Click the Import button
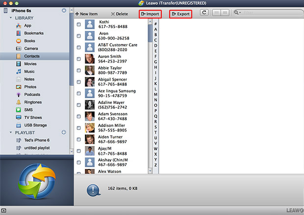This screenshot has width=304, height=215. [150, 15]
